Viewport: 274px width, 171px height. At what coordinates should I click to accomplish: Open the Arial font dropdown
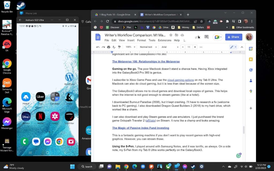coord(170,47)
